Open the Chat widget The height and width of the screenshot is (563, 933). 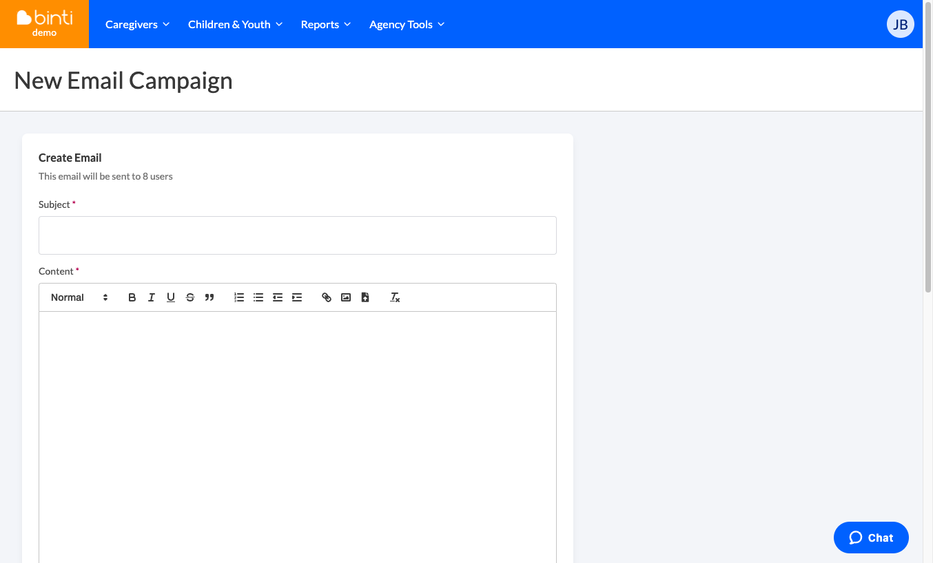pos(871,538)
